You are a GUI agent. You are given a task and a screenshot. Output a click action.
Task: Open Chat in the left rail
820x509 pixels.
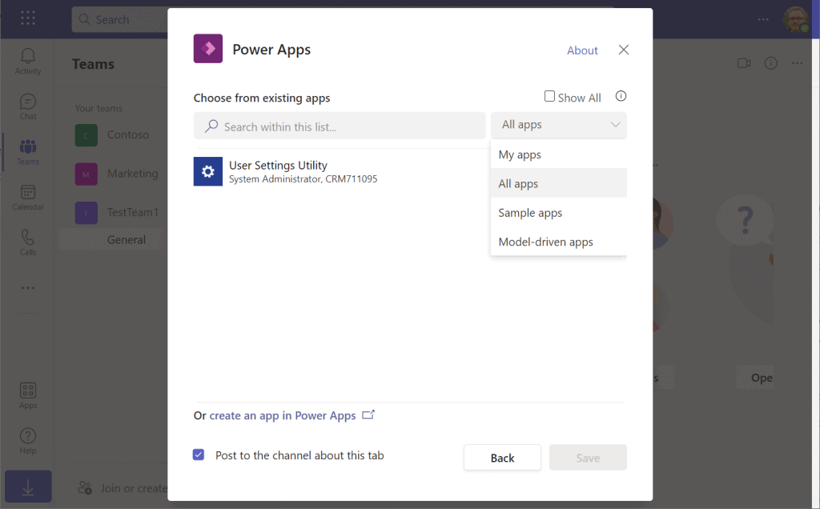pos(28,106)
